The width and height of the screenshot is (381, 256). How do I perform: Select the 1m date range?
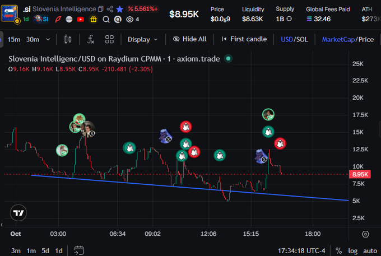click(31, 250)
